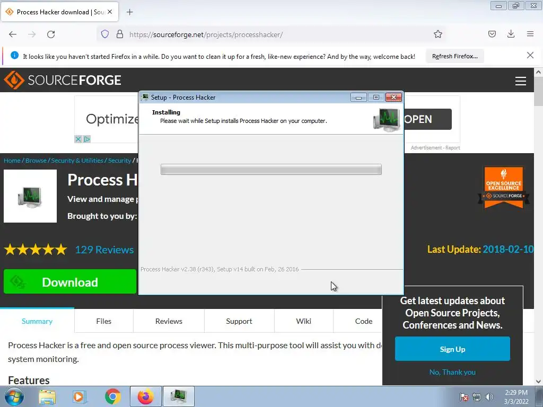
Task: Close the advertisement with the X icon
Action: pyautogui.click(x=78, y=139)
